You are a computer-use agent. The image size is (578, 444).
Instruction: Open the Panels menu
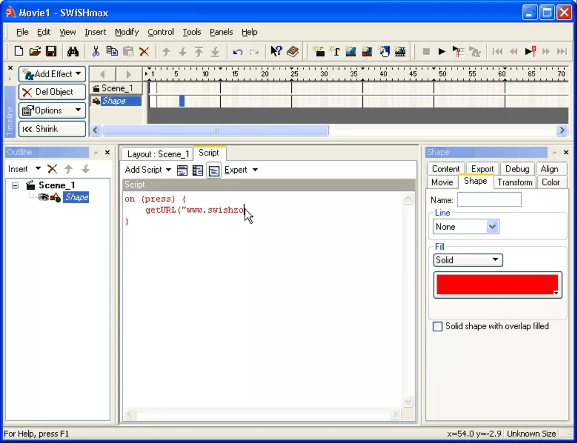tap(221, 32)
